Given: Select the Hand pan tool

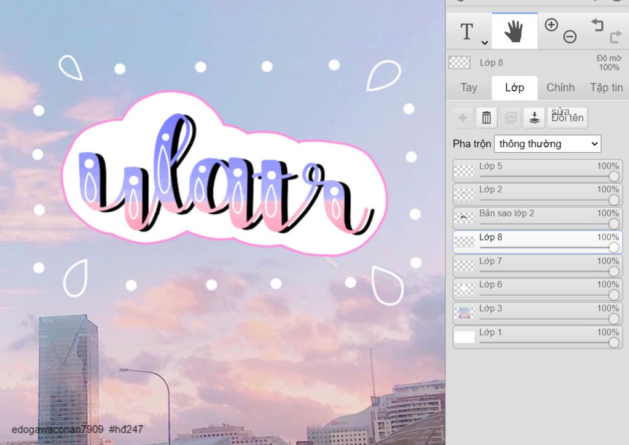Looking at the screenshot, I should [514, 31].
